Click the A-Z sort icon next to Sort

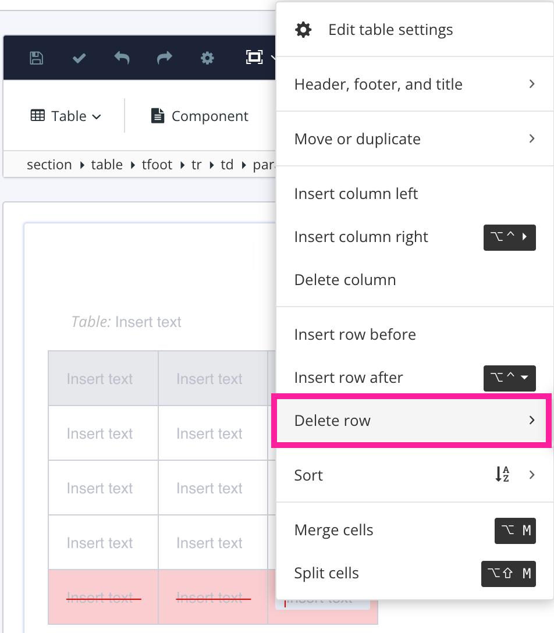click(x=502, y=475)
